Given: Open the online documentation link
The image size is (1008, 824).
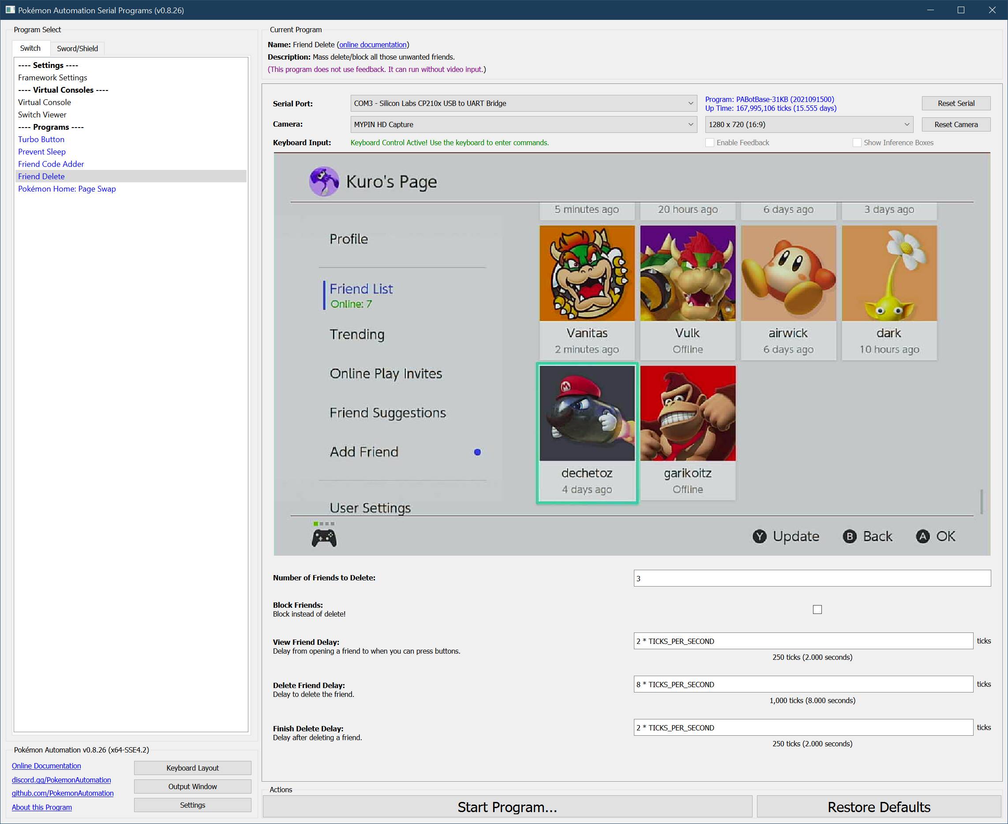Looking at the screenshot, I should (x=373, y=45).
